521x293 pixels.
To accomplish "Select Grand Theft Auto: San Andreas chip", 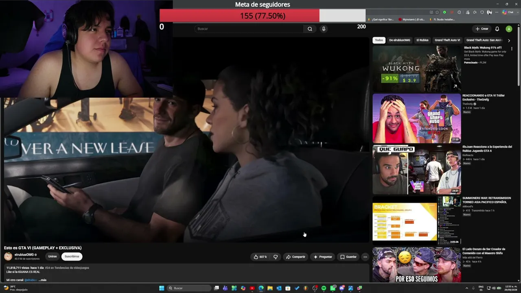I will pyautogui.click(x=484, y=40).
